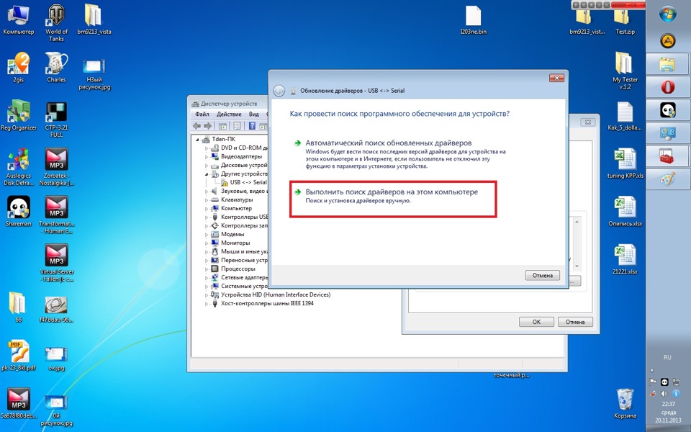Open Вид menu in Device Manager
The width and height of the screenshot is (691, 432).
point(254,114)
